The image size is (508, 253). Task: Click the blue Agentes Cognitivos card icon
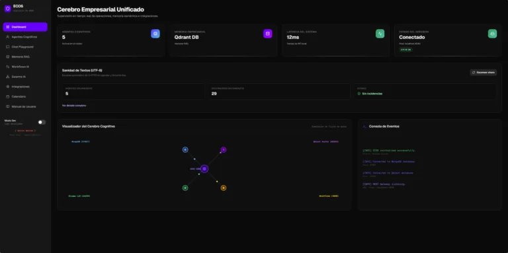point(155,34)
